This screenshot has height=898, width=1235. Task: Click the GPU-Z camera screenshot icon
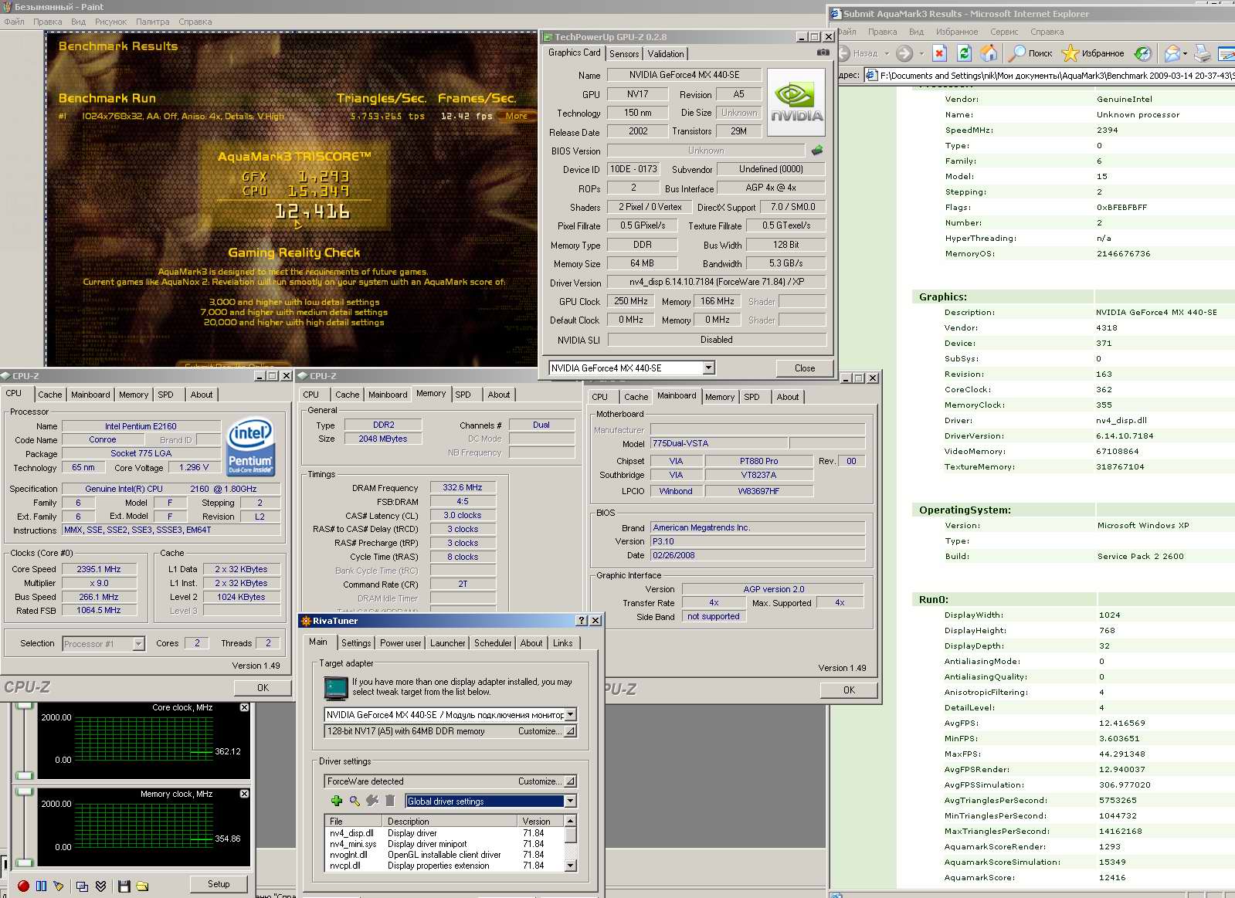(x=823, y=53)
